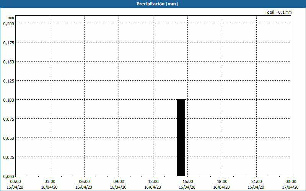Click the 03:00 time axis label
Screen dimensions: 306x191
[50, 182]
